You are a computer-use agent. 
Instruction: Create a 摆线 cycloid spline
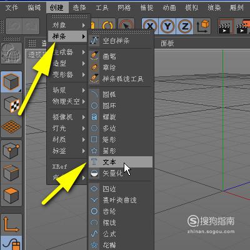[121, 222]
